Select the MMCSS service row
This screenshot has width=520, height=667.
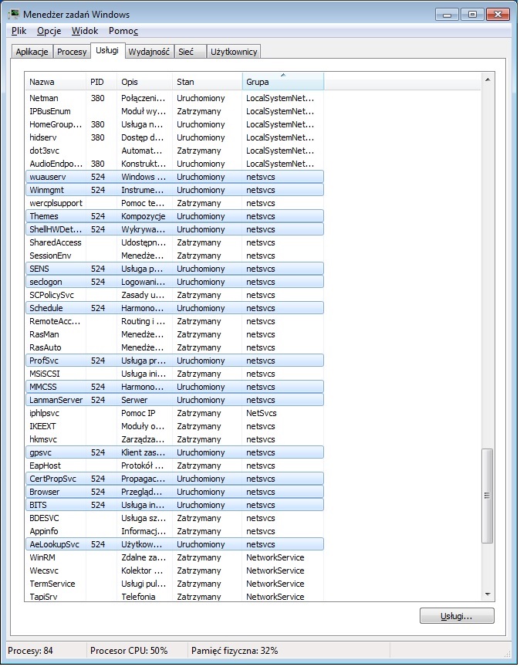174,387
